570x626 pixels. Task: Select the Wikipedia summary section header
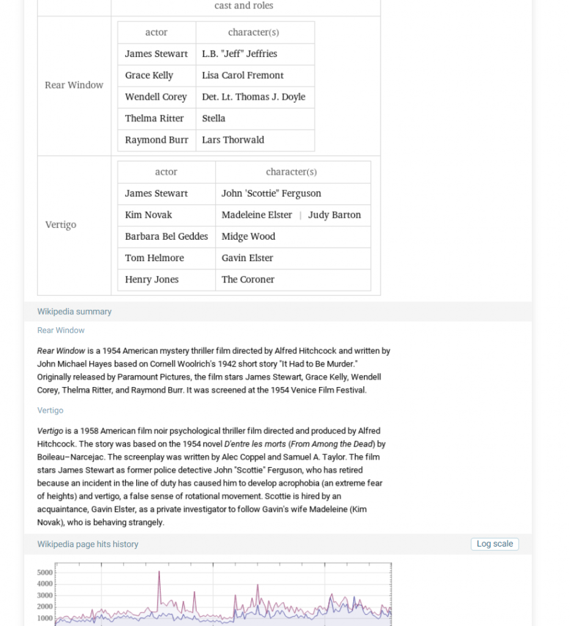tap(75, 311)
